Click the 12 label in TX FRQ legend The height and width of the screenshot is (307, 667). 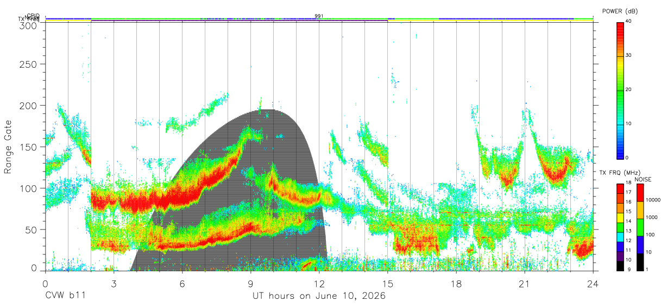tap(630, 240)
